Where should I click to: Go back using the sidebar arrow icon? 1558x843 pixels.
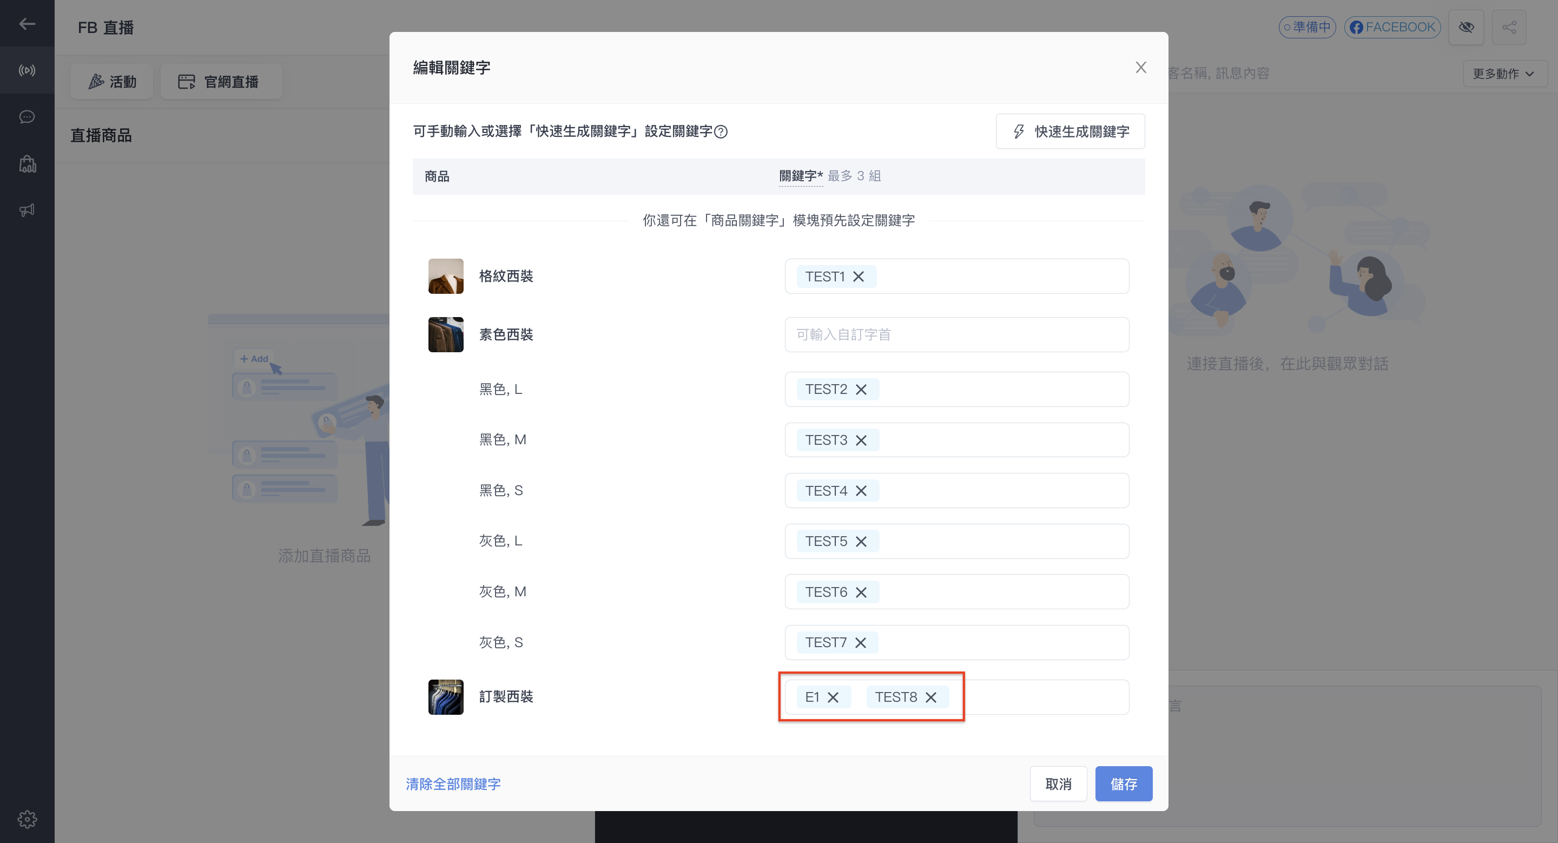click(x=27, y=24)
